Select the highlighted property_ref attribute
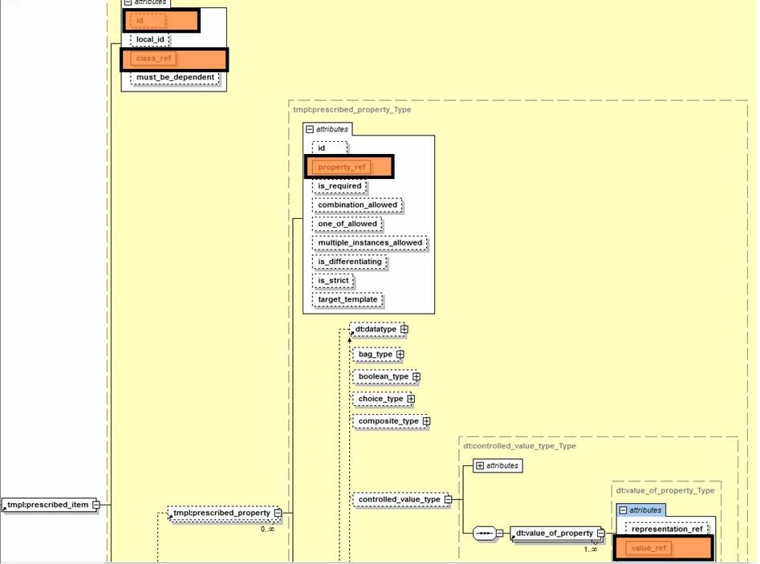760x564 pixels. tap(342, 167)
